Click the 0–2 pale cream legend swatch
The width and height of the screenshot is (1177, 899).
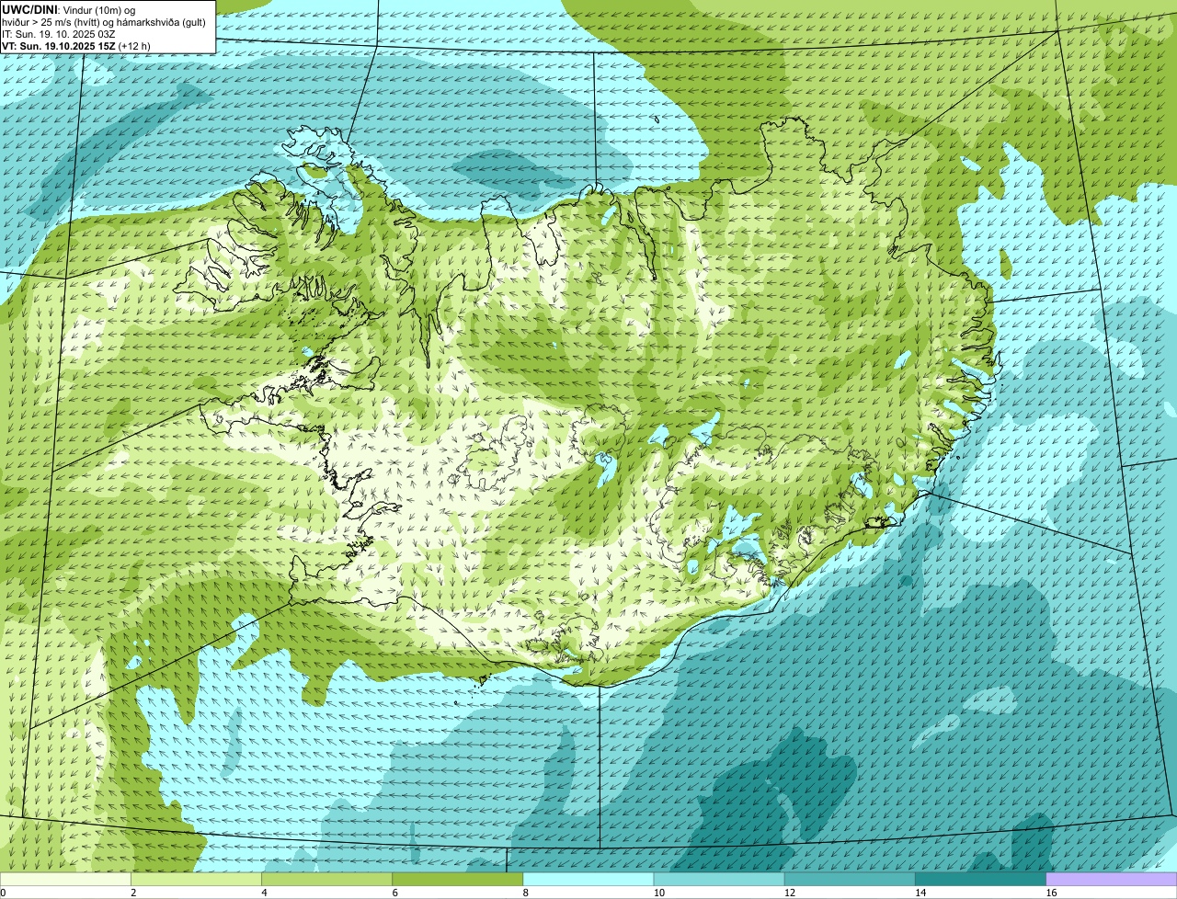[x=65, y=880]
